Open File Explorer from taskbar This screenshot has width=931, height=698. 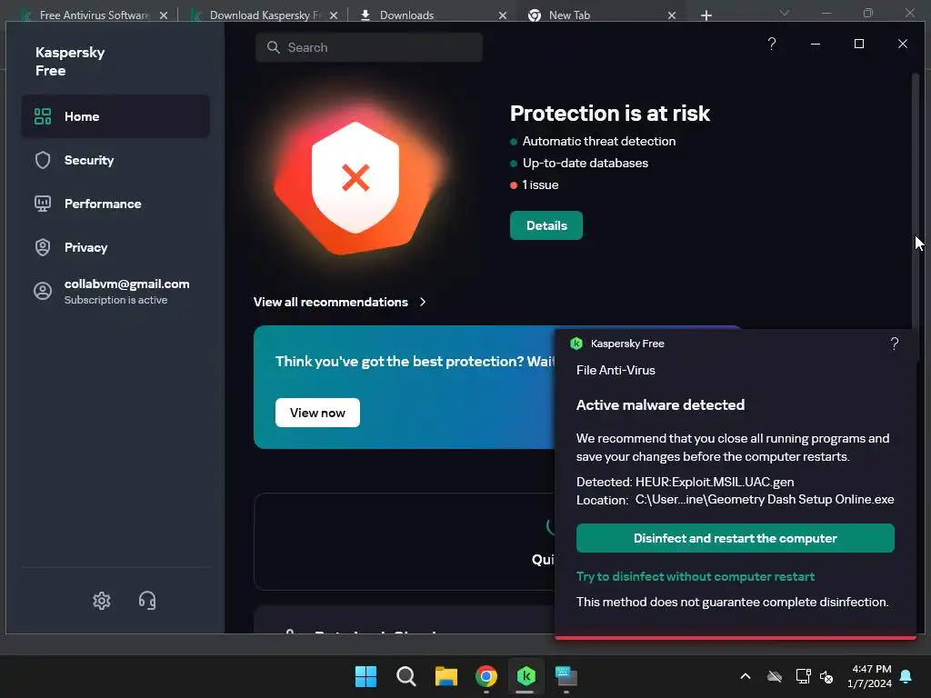[445, 676]
